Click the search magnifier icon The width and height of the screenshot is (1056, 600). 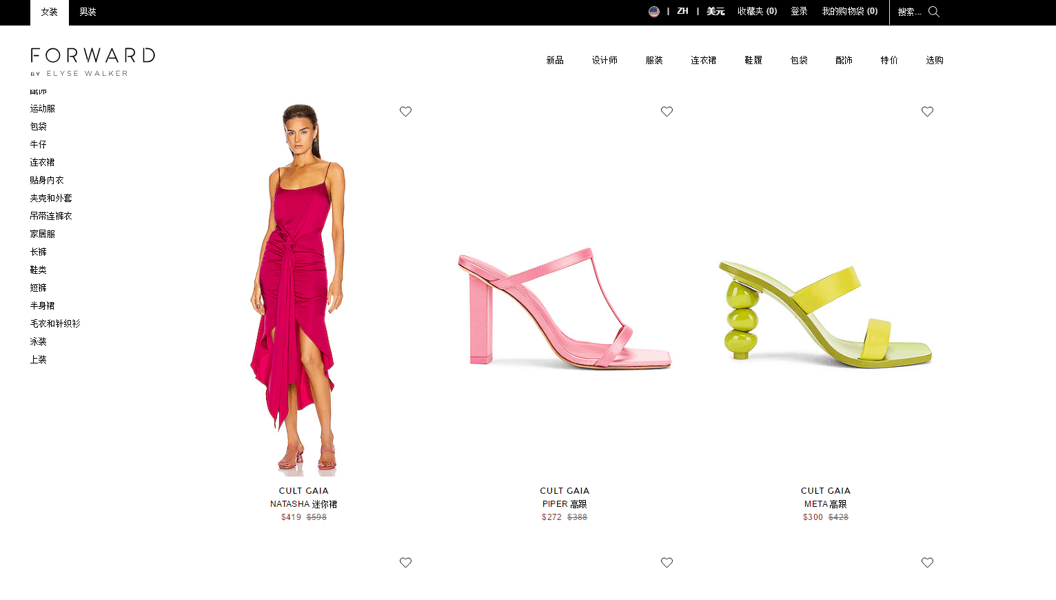click(x=934, y=12)
